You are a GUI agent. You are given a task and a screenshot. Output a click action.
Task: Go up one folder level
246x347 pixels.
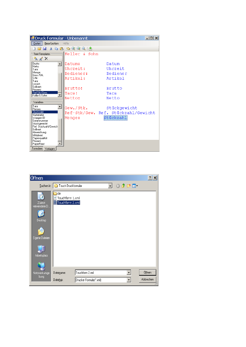pyautogui.click(x=123, y=186)
